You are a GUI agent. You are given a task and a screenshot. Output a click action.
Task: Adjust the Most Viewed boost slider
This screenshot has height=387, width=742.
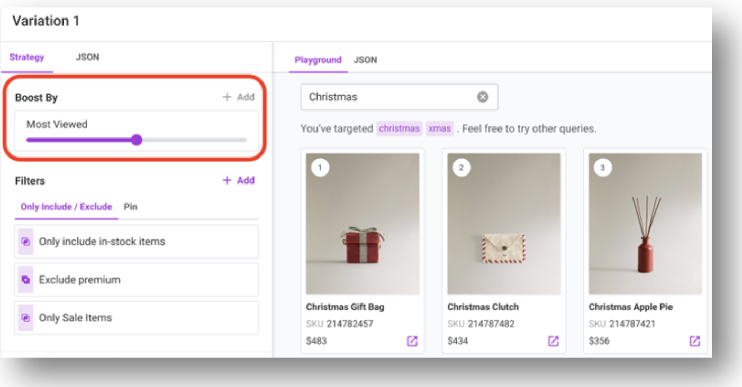137,140
